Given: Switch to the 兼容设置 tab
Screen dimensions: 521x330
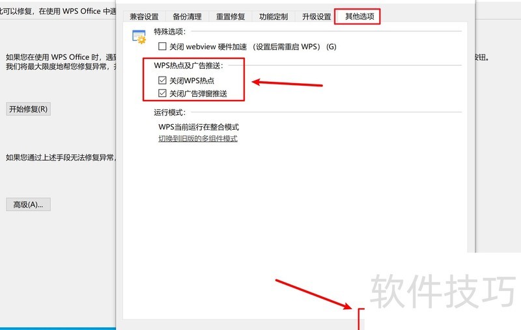Looking at the screenshot, I should point(144,17).
